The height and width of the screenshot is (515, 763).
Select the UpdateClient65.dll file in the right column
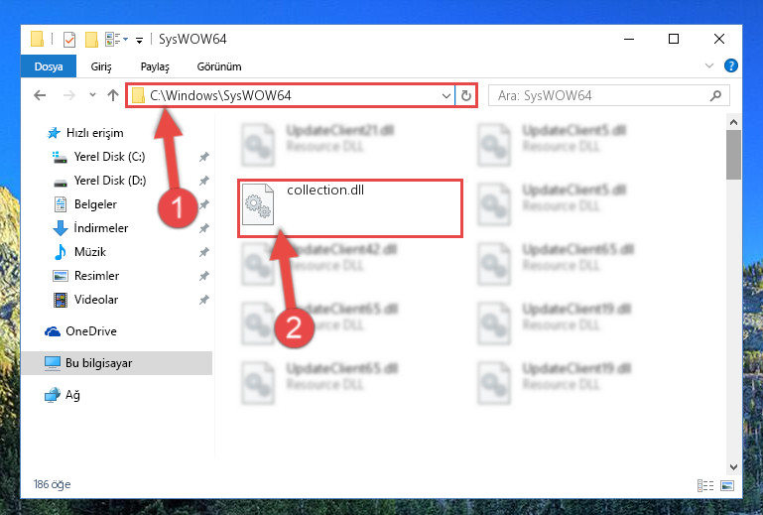pyautogui.click(x=556, y=263)
